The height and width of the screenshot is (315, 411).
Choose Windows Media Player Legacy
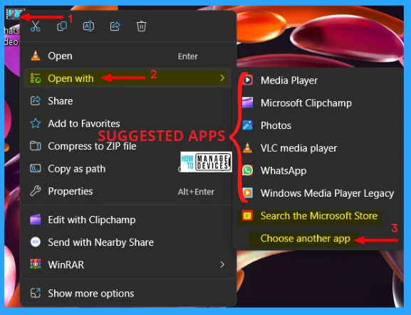[x=318, y=193]
